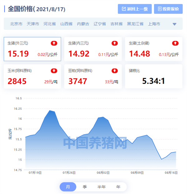Screen dimensions: 187x194
Task: Select the 生猪(内三元) price card
Action: (x=93, y=49)
